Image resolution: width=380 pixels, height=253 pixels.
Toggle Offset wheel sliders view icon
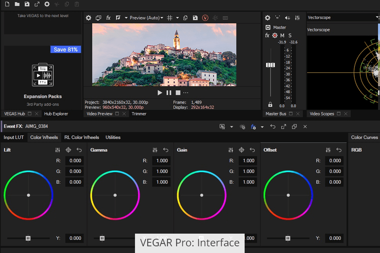[328, 150]
